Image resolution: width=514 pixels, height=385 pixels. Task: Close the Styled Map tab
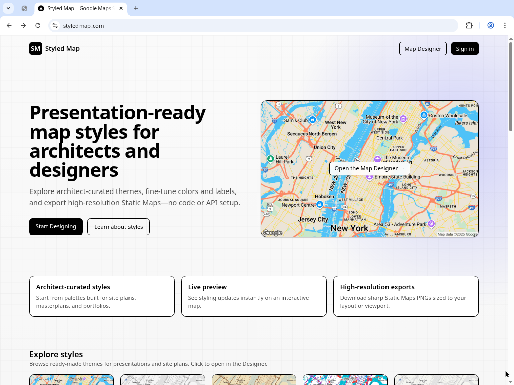[x=121, y=8]
